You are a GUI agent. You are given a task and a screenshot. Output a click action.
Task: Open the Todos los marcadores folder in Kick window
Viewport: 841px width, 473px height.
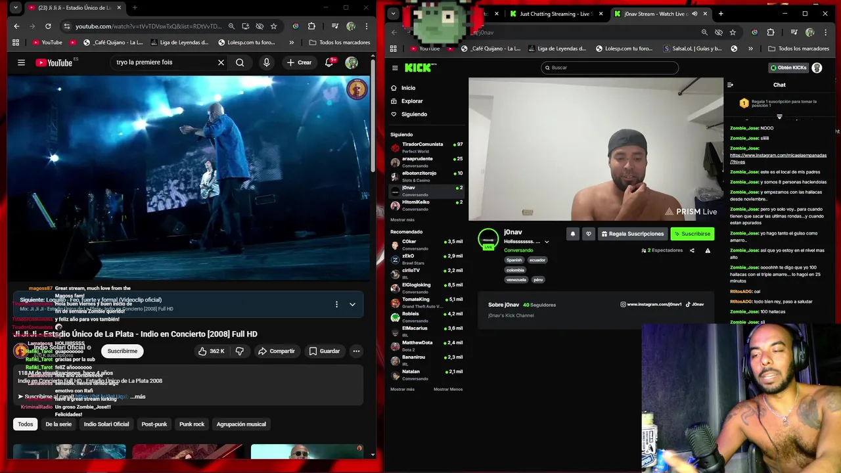(798, 49)
